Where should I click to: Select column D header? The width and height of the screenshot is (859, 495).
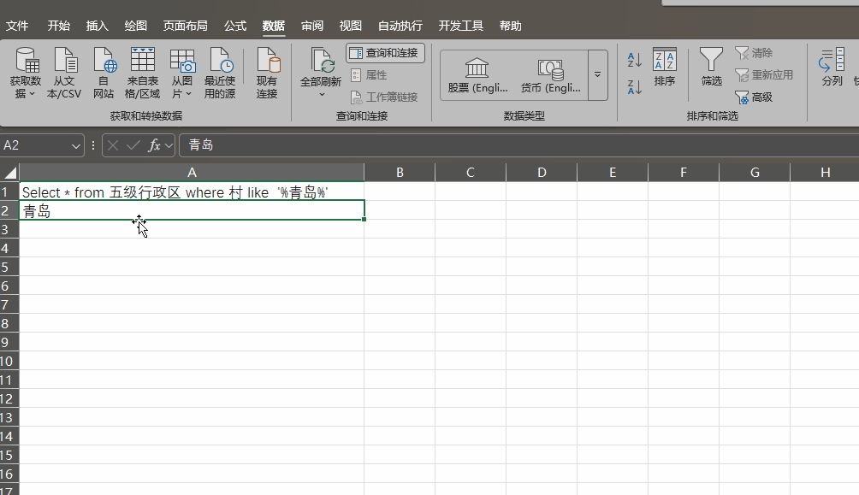pos(542,173)
